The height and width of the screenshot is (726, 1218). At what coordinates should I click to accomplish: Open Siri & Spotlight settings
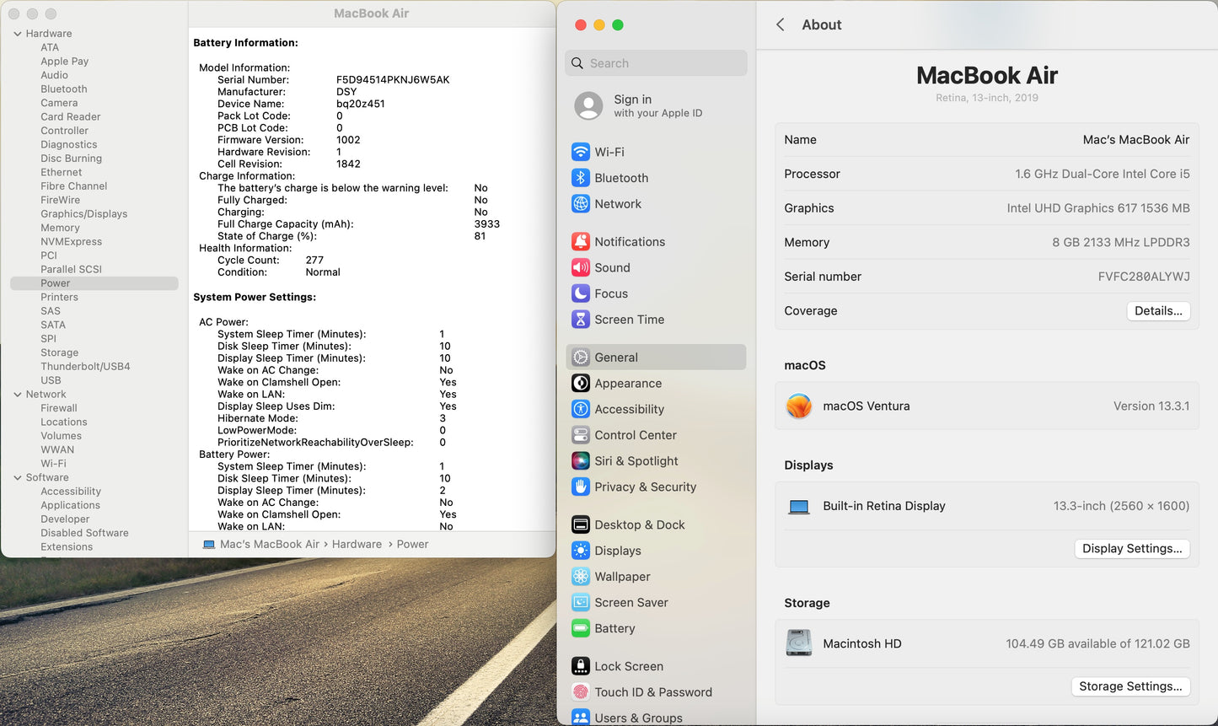(637, 461)
